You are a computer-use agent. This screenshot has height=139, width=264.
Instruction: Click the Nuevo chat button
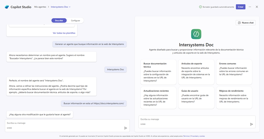[246, 23]
